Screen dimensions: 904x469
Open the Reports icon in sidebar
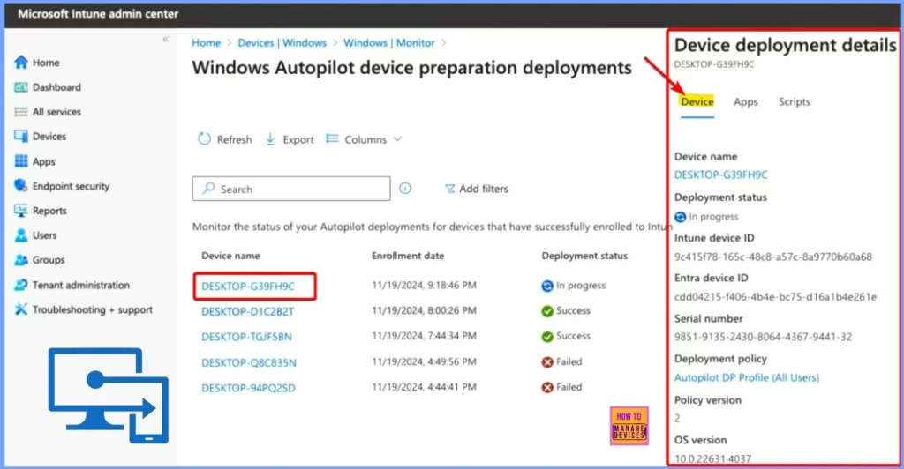point(21,211)
